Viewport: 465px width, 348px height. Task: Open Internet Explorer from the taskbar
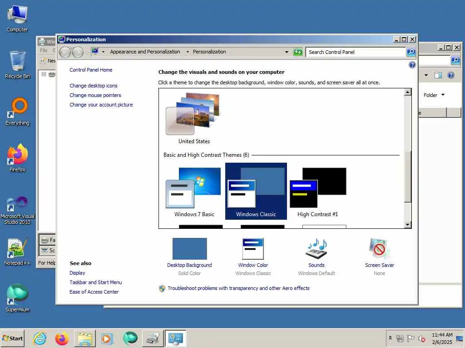tap(40, 338)
